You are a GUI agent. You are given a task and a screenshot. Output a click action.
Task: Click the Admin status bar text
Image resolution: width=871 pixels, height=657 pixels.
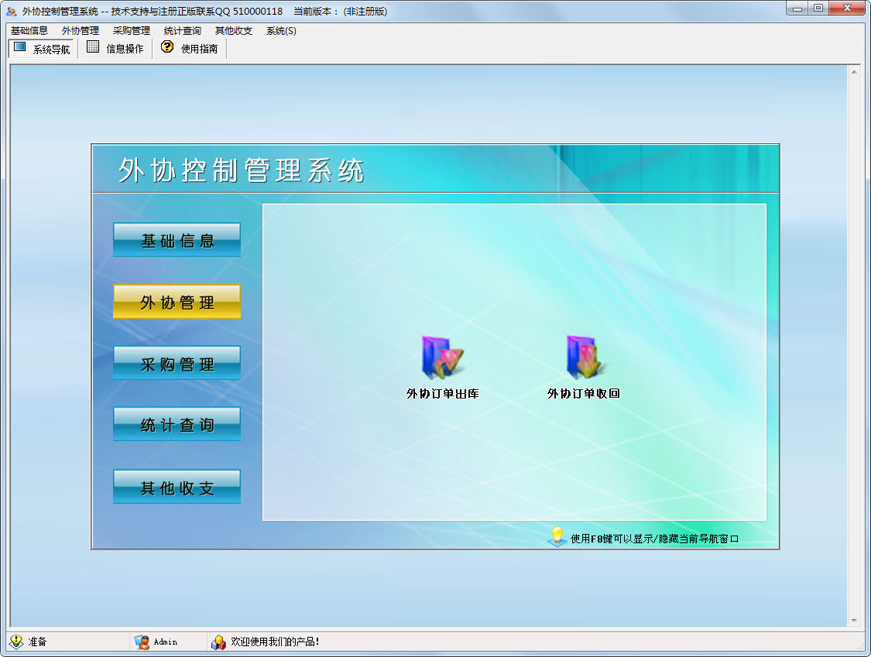[166, 642]
